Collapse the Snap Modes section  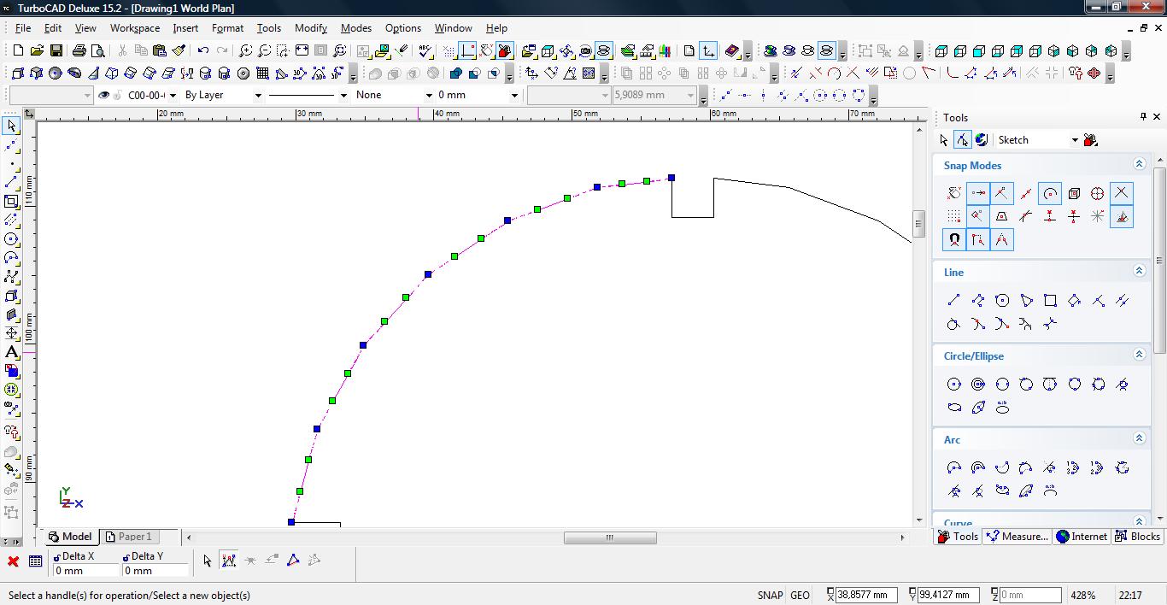click(x=1139, y=164)
